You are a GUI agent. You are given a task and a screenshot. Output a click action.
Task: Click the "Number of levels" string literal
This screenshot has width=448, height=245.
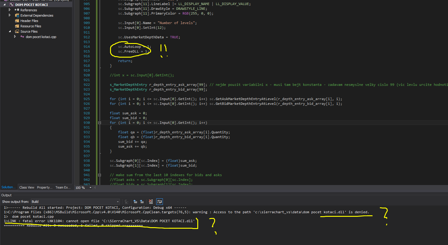click(176, 23)
